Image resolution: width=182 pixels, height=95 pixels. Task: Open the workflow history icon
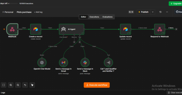point(161,12)
